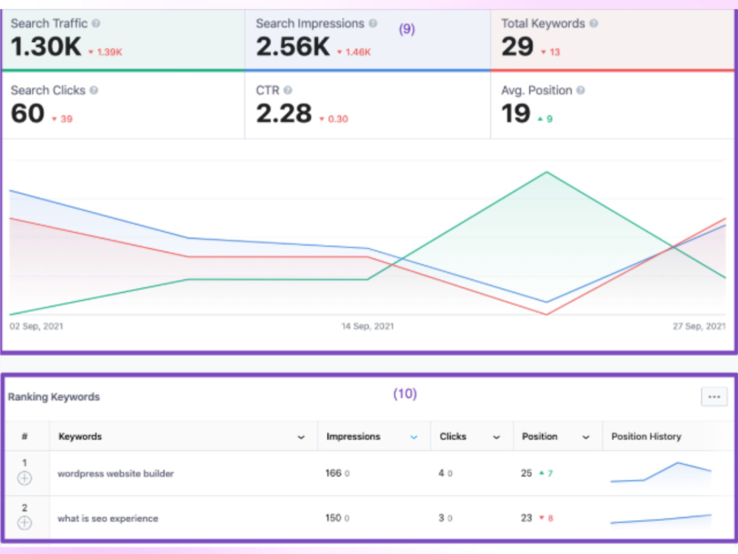Click the 2.56K search impressions value
The width and height of the screenshot is (738, 554).
293,47
